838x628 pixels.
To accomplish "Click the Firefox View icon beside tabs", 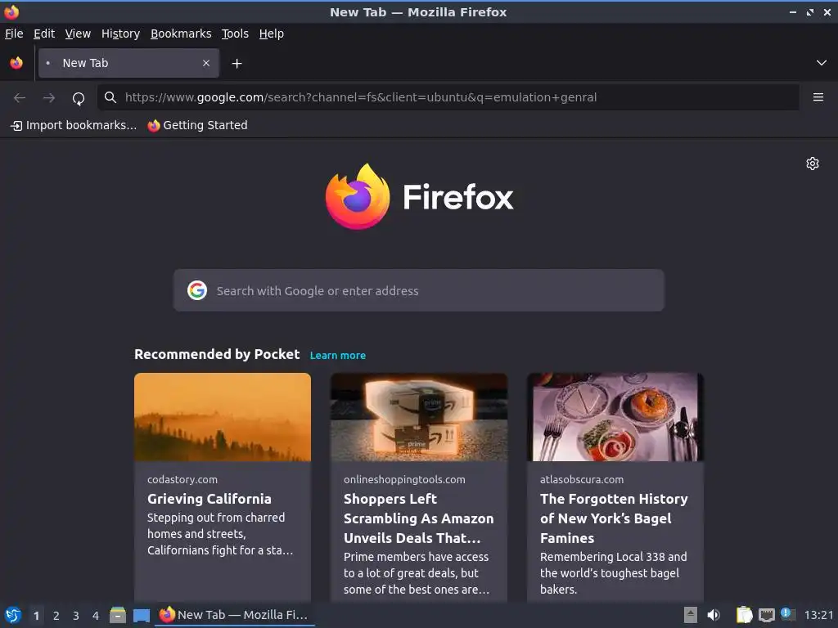I will point(16,63).
